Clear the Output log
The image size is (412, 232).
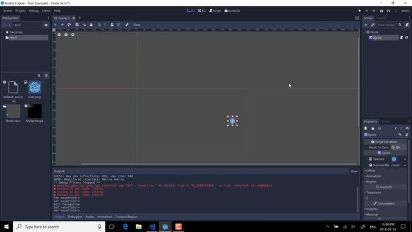tap(353, 171)
